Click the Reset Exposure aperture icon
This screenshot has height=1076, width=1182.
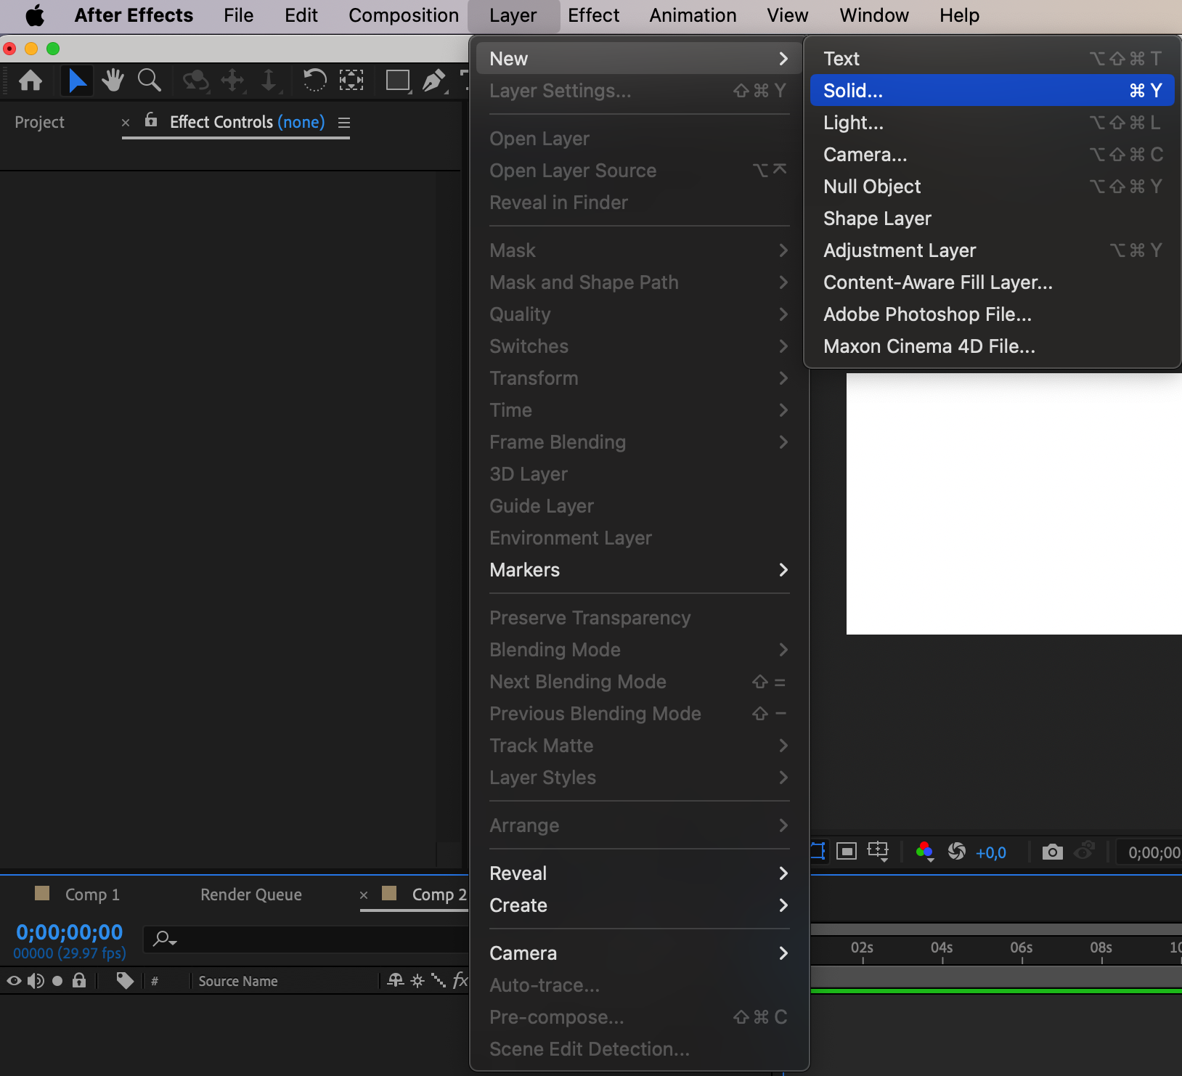pos(957,852)
